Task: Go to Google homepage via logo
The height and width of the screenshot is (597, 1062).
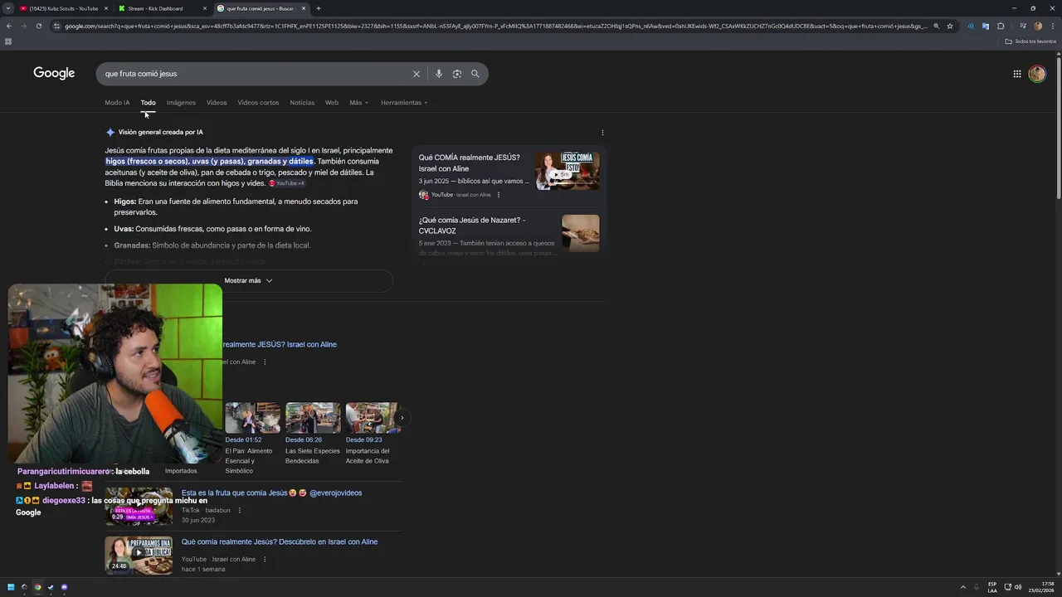Action: 54,73
